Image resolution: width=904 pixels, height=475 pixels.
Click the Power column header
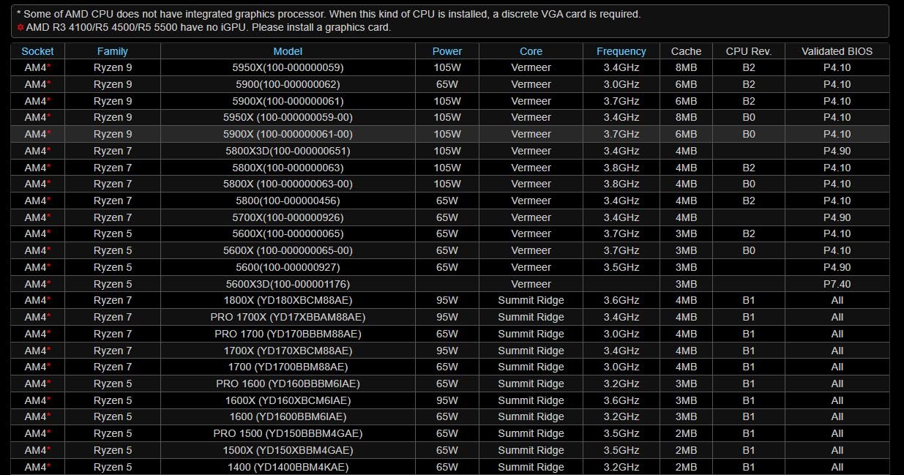click(447, 51)
